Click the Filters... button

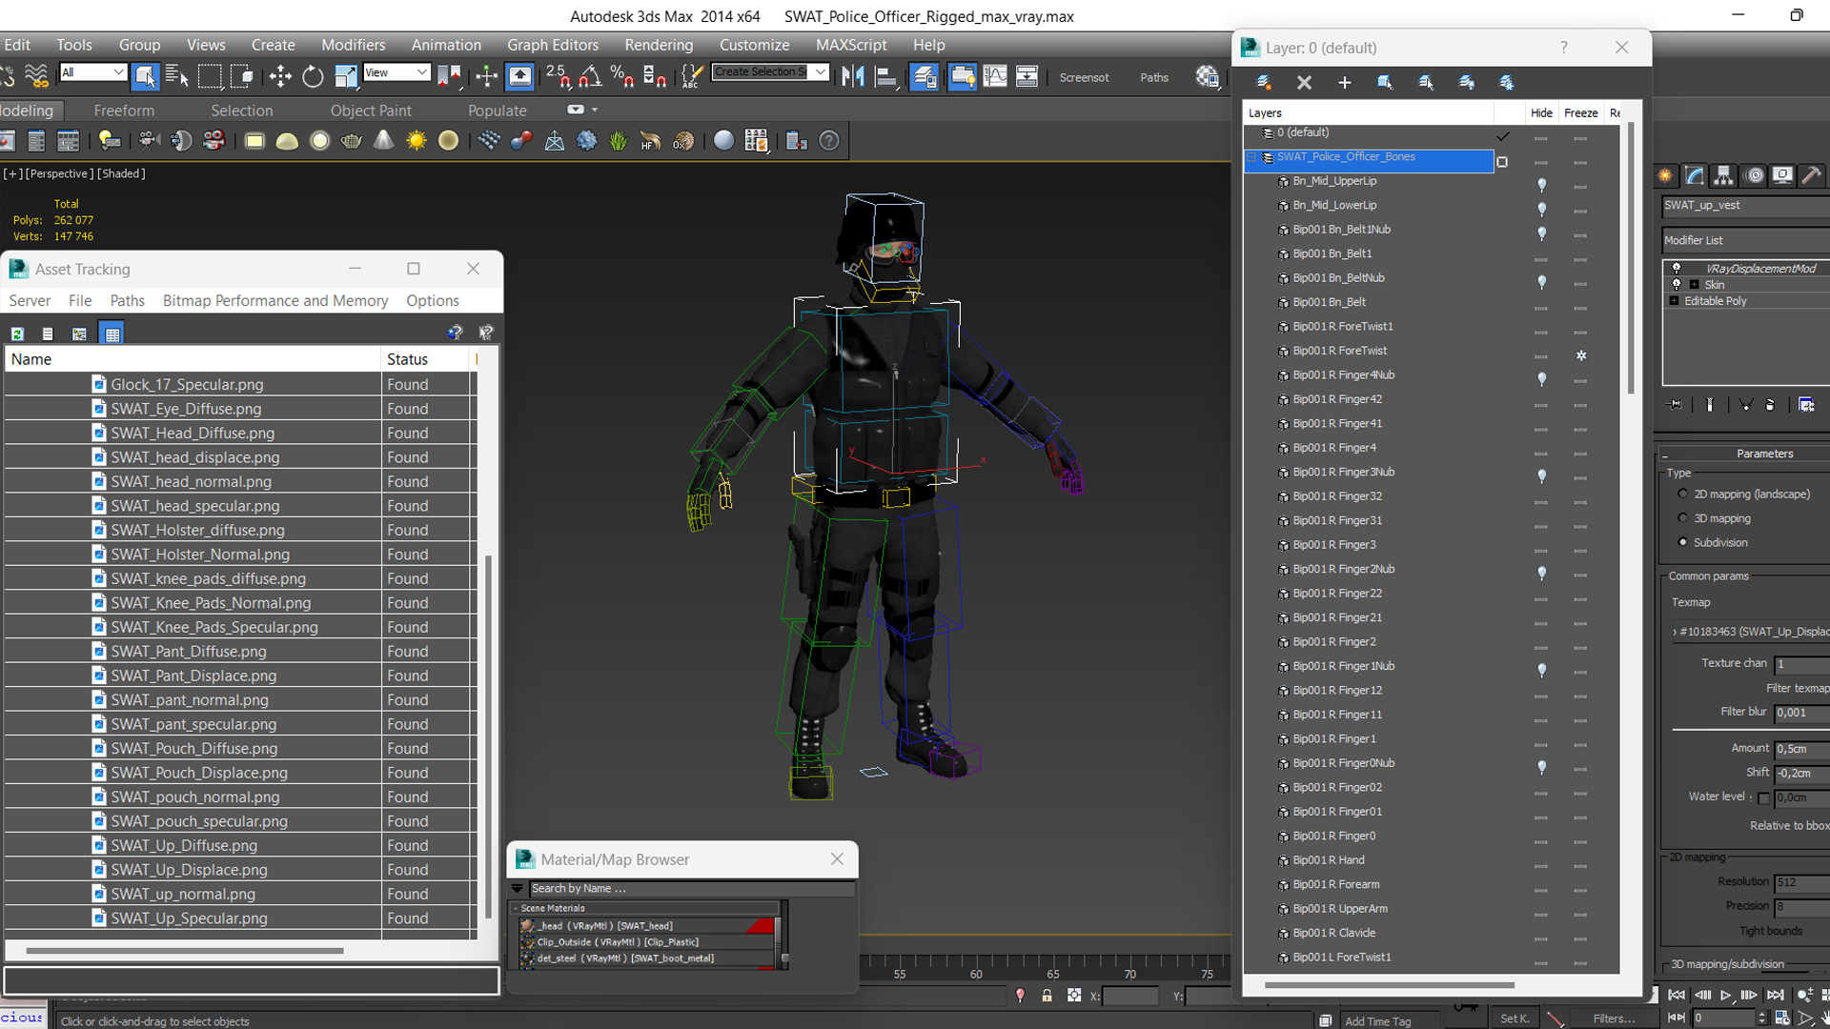point(1614,1019)
